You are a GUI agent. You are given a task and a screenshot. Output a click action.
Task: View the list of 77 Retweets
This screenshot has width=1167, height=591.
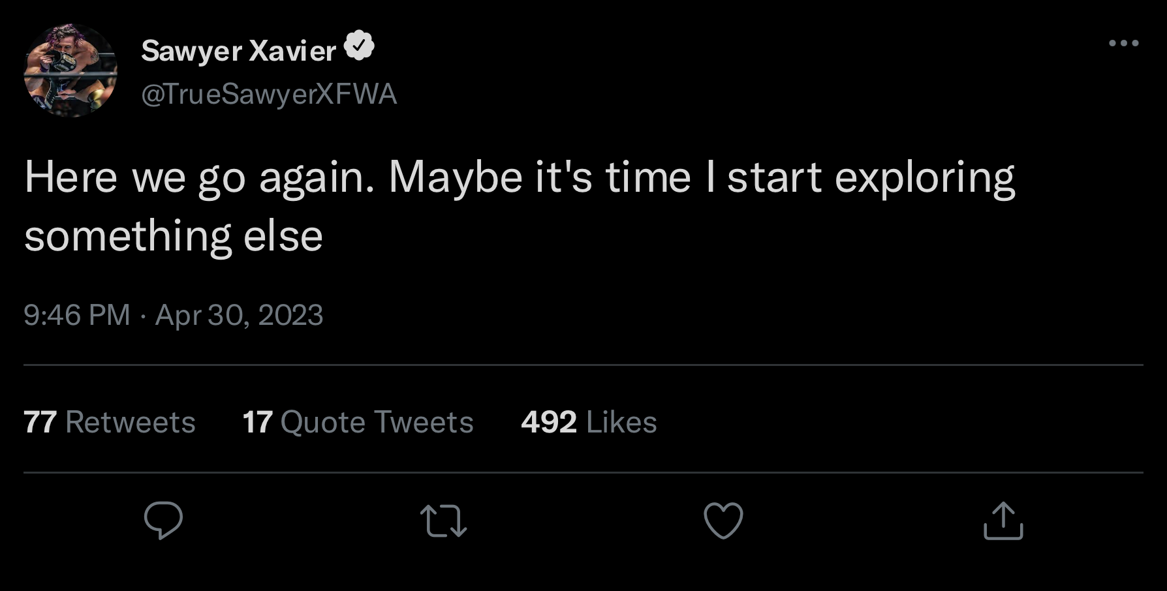tap(110, 422)
